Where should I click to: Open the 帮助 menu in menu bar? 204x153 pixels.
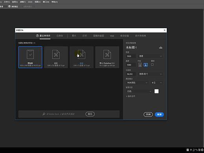click(x=55, y=2)
